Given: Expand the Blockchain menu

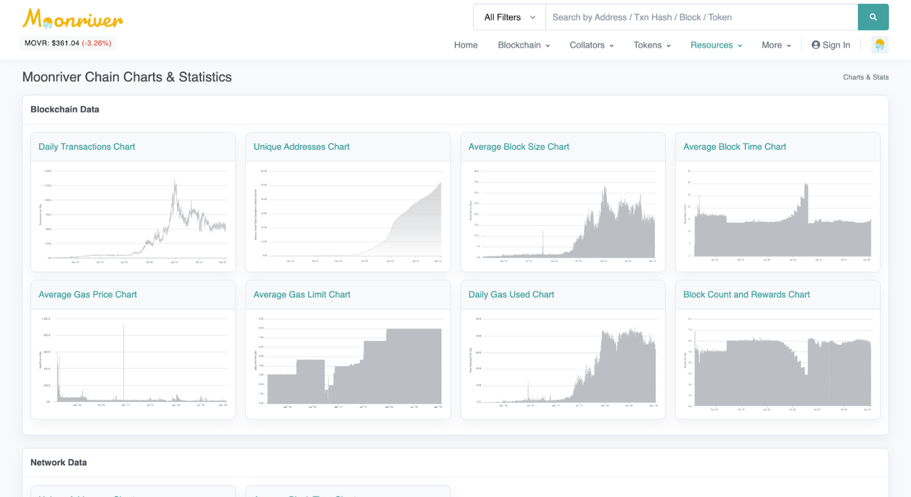Looking at the screenshot, I should pyautogui.click(x=524, y=45).
